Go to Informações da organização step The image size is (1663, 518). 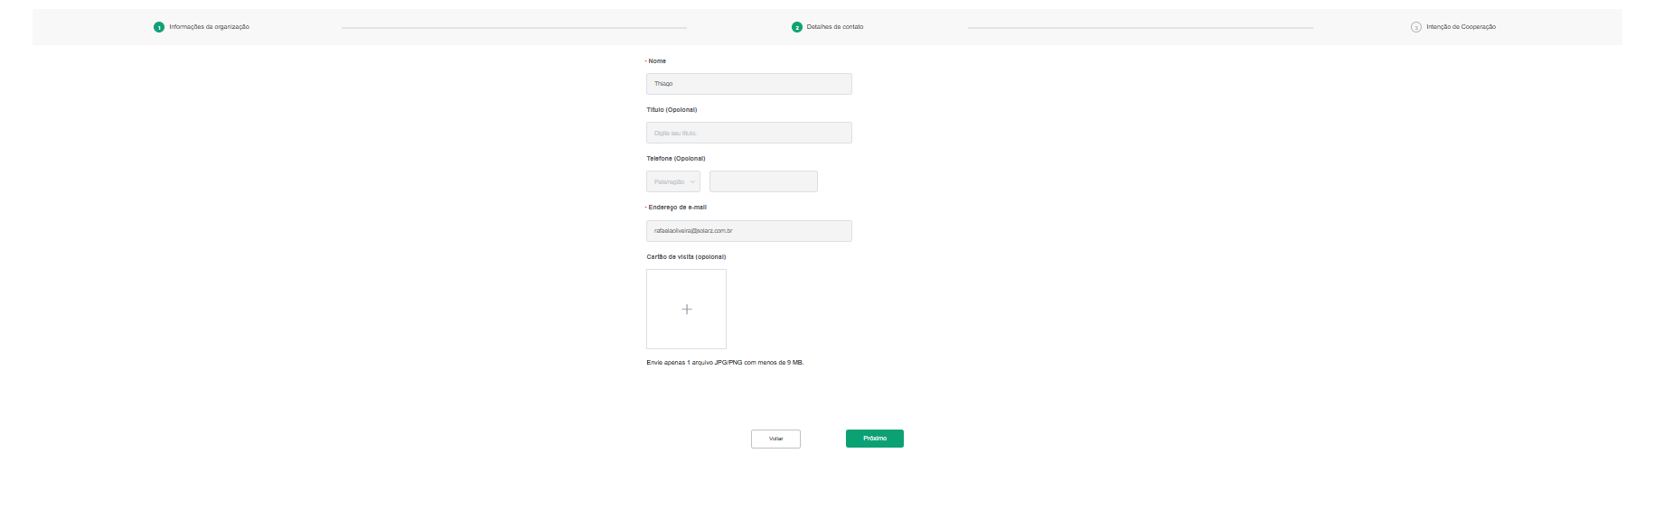[x=209, y=27]
